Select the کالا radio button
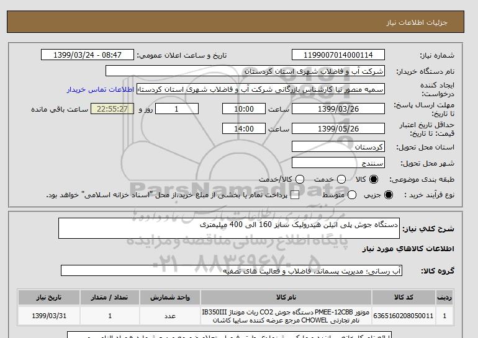Screen dimensions: 478x338 [x=374, y=179]
